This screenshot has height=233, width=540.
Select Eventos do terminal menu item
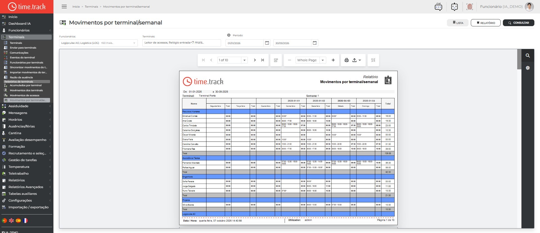click(22, 58)
